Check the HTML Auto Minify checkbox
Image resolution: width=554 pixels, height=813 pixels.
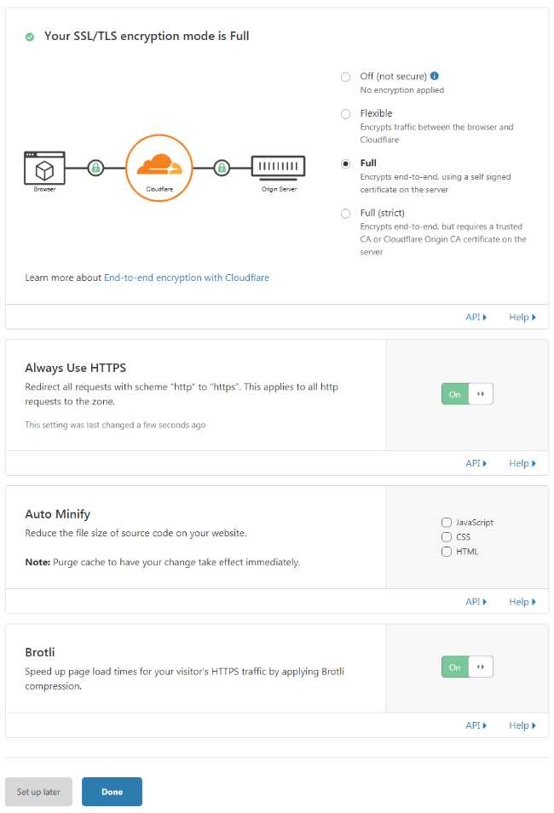click(447, 551)
